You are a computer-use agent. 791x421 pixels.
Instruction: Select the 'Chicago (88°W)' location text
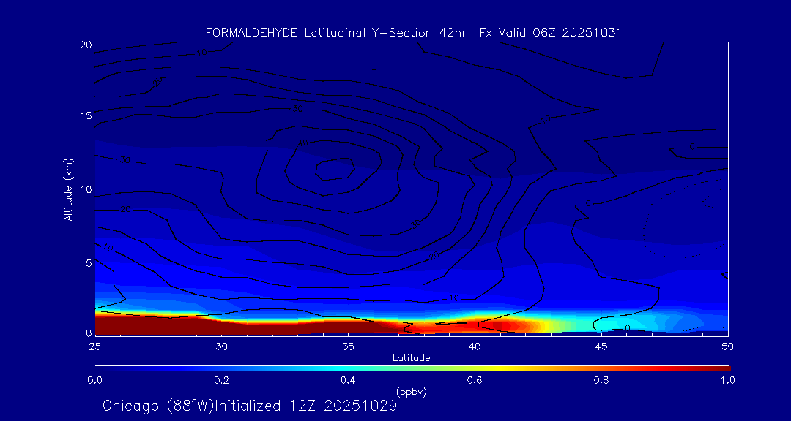coord(158,406)
